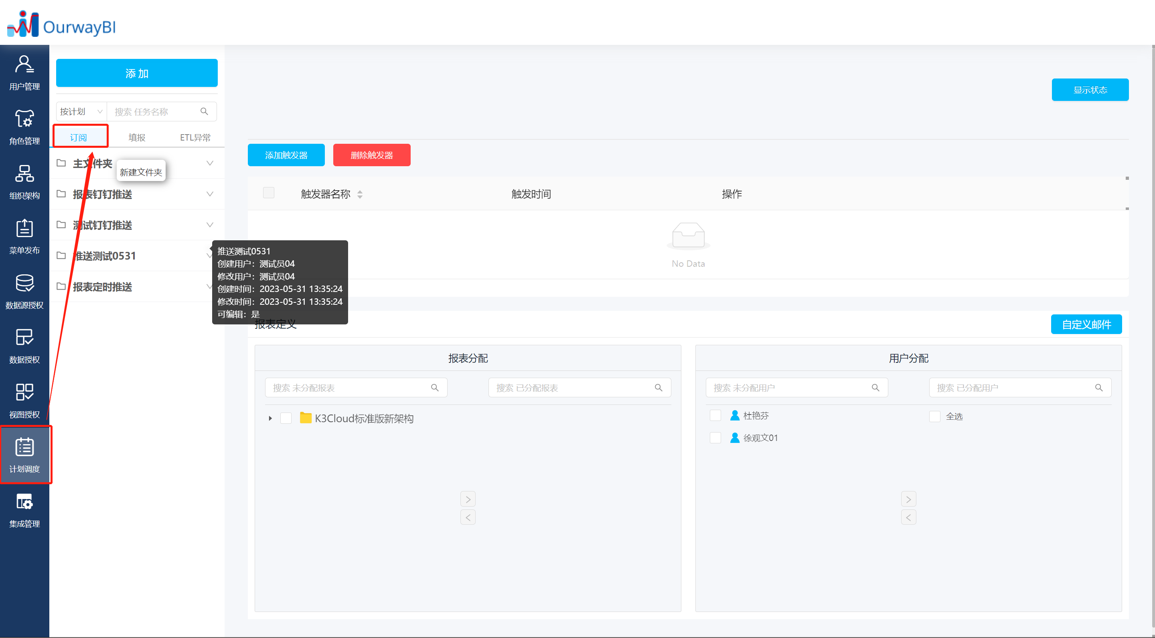Move user left with the < arrow in 用户分配

pyautogui.click(x=908, y=517)
